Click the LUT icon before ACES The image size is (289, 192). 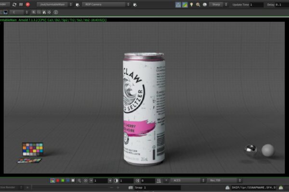coord(158,181)
